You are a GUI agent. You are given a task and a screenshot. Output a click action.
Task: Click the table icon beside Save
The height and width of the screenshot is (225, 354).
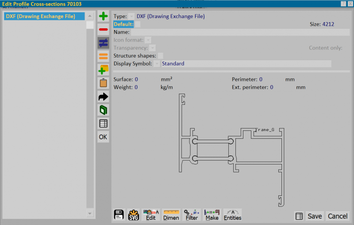pyautogui.click(x=299, y=216)
